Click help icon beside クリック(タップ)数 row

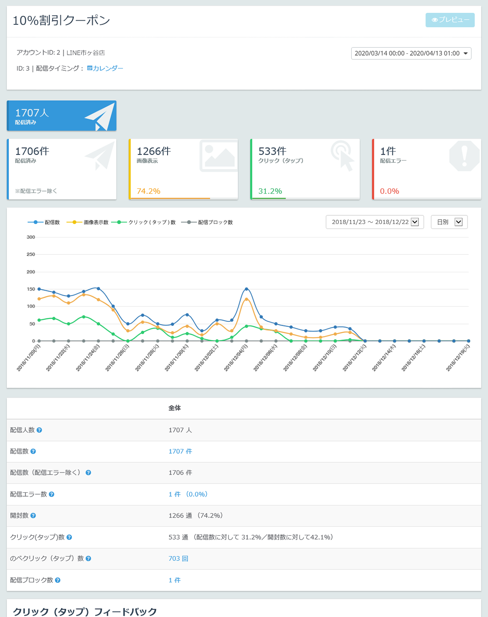tap(69, 537)
